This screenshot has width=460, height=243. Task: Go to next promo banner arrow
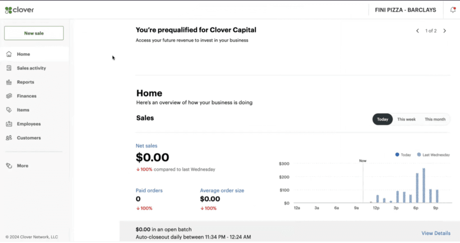pyautogui.click(x=445, y=31)
